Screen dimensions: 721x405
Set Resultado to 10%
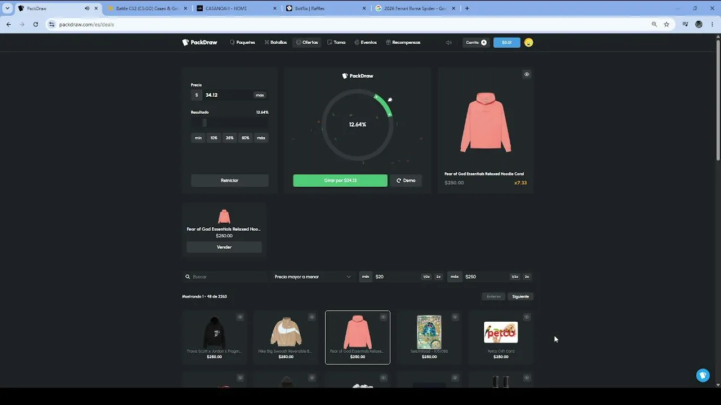click(x=214, y=138)
